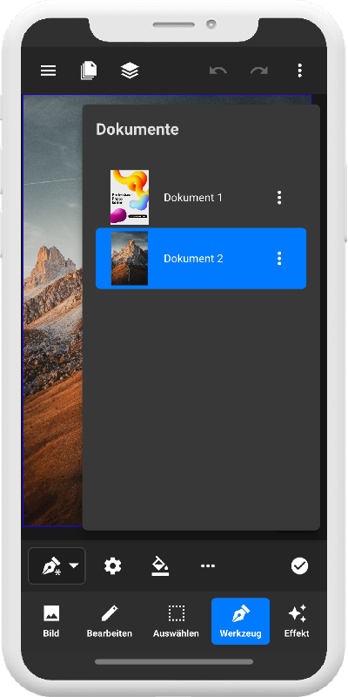Screen dimensions: 348x697
Task: Select Dokument 1 thumbnail
Action: pos(130,198)
